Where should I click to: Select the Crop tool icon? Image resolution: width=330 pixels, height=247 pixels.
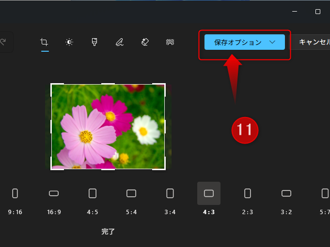[44, 42]
